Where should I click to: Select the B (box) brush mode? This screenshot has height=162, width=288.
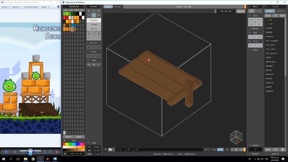click(99, 15)
